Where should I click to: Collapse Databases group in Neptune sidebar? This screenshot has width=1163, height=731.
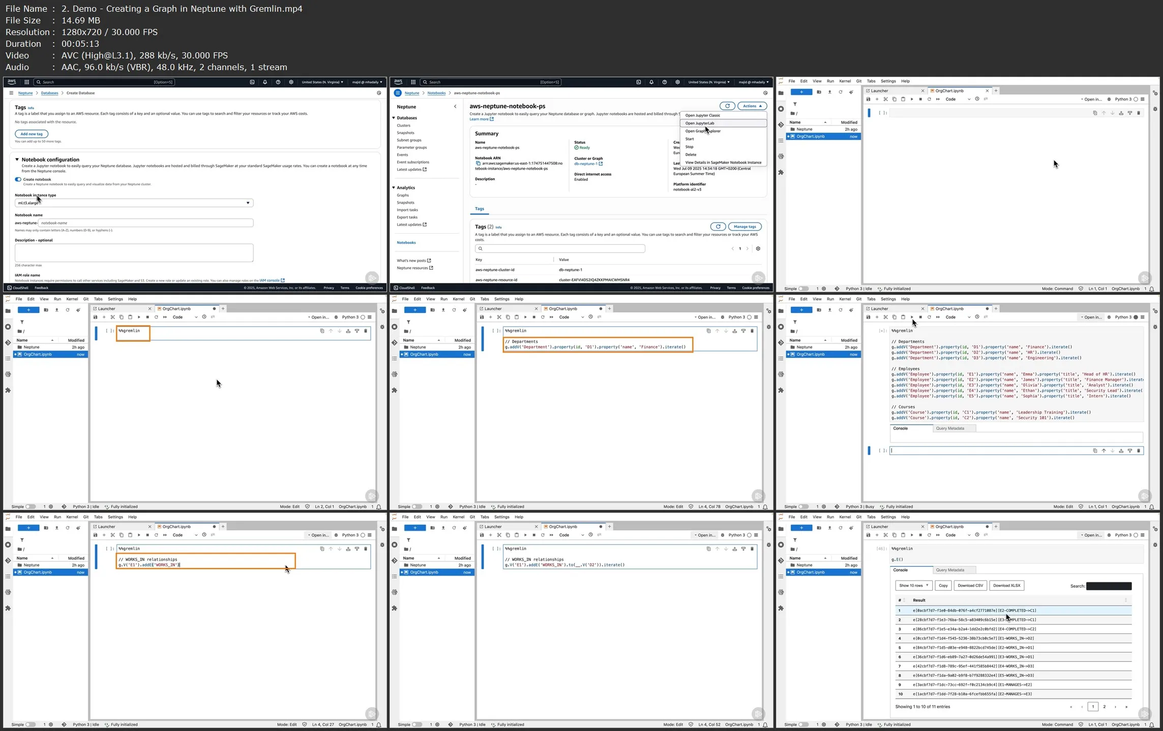click(x=394, y=118)
